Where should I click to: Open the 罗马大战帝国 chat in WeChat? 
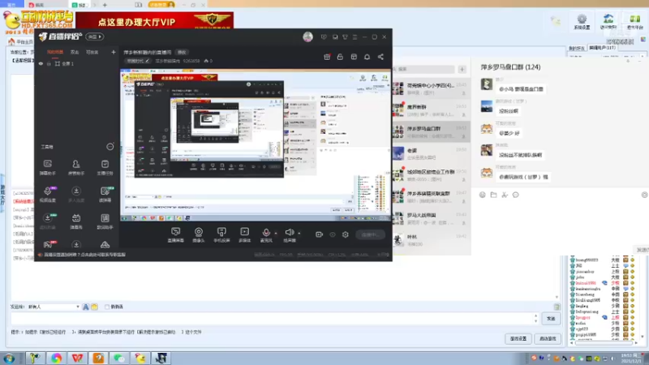431,218
